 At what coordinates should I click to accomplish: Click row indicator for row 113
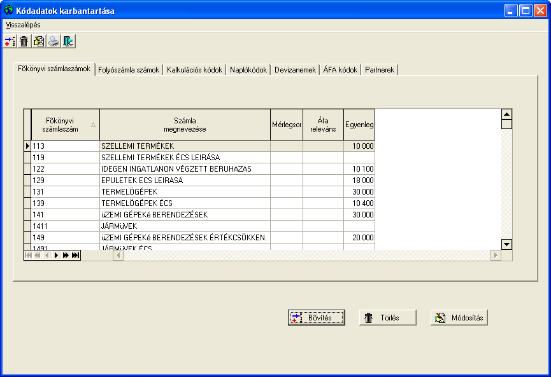[27, 146]
